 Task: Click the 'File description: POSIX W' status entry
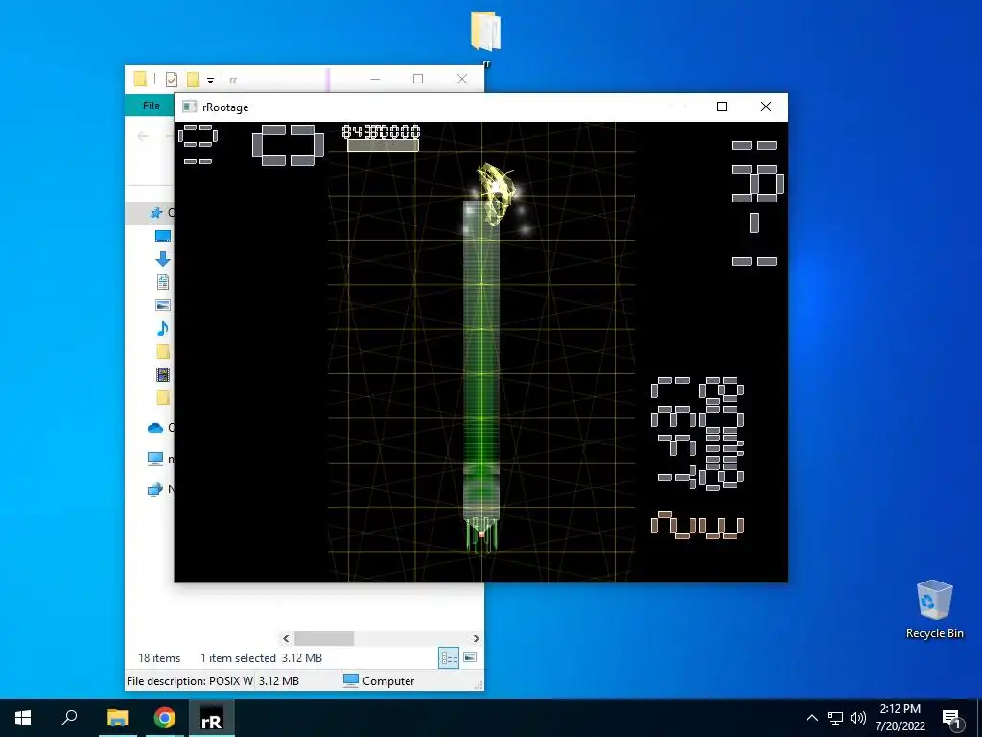190,681
